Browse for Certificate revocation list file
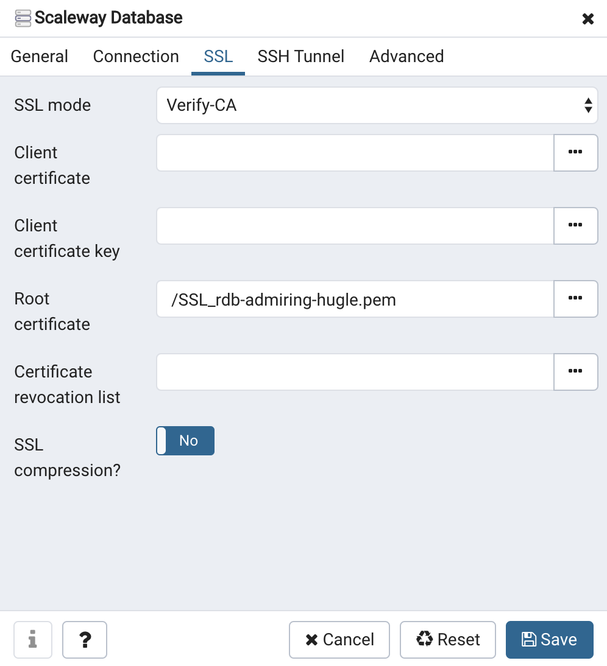607x666 pixels. click(x=575, y=372)
